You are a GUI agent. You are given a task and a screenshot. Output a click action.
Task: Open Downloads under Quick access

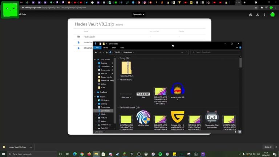pyautogui.click(x=105, y=67)
